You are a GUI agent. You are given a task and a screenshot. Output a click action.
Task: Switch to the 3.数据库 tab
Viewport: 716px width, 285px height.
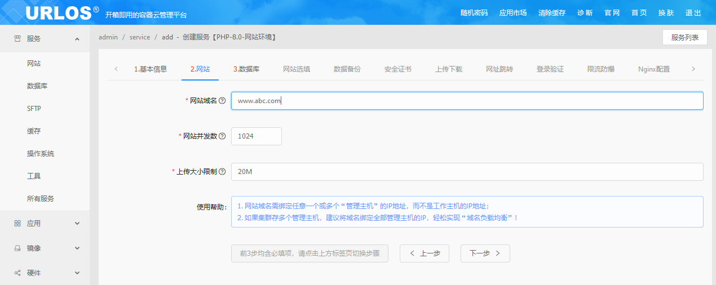[246, 69]
